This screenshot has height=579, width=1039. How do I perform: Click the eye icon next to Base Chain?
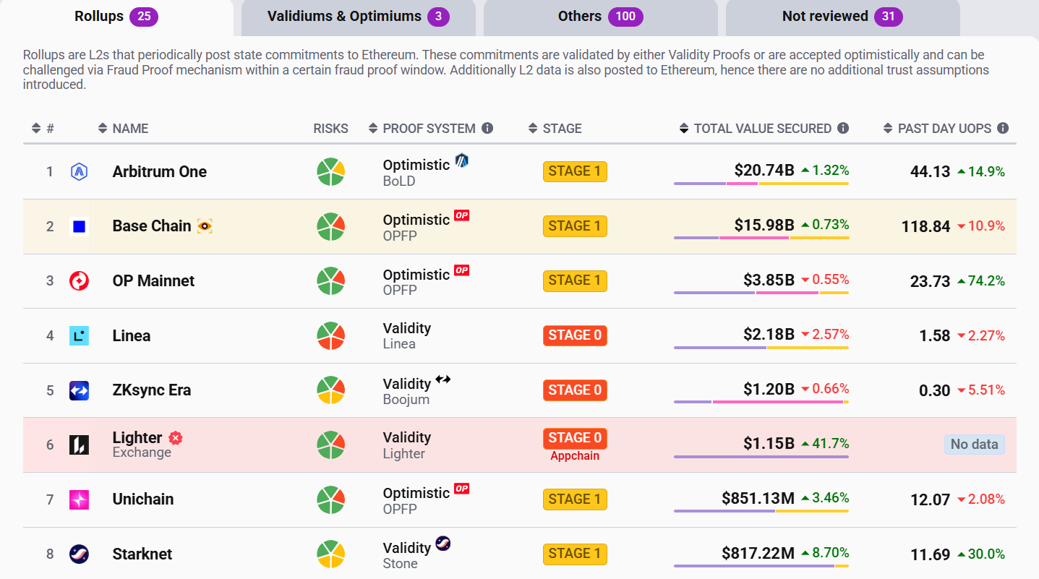click(x=205, y=226)
